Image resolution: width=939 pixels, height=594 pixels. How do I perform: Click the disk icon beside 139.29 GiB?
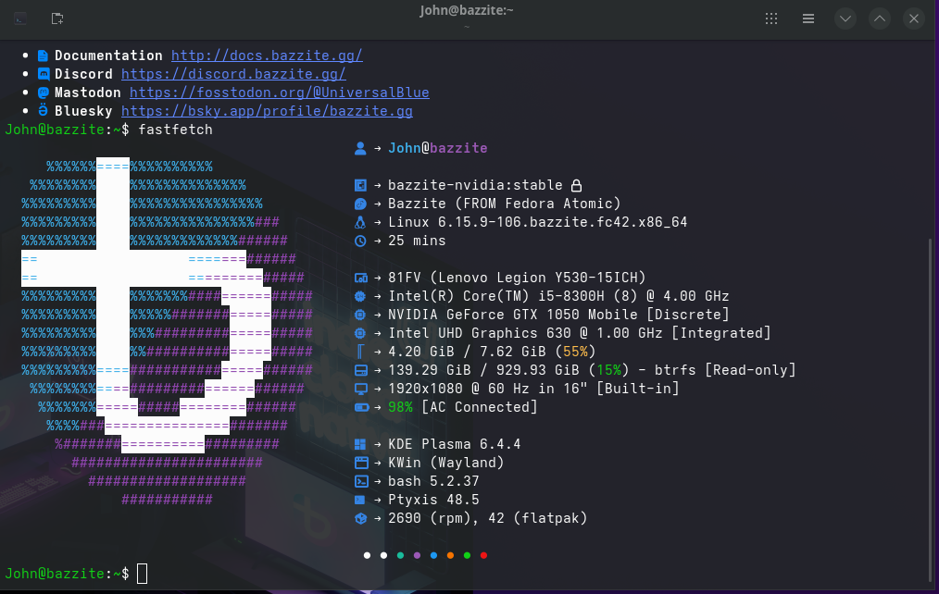(360, 370)
